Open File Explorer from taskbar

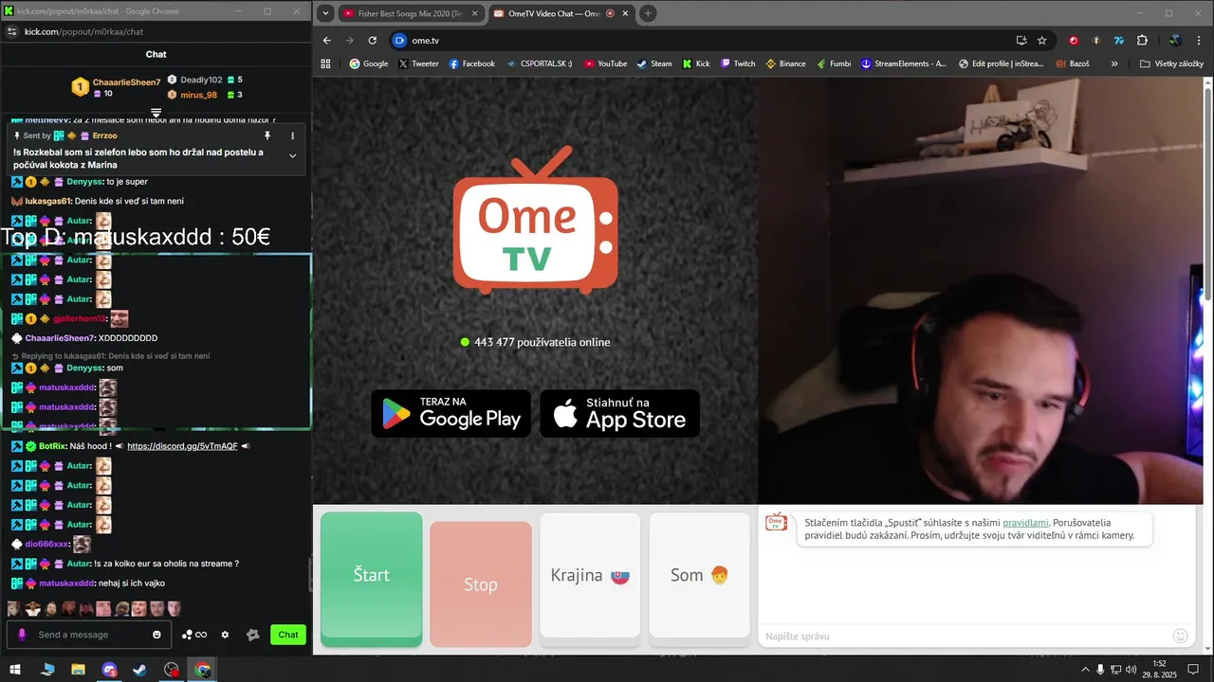pos(79,670)
